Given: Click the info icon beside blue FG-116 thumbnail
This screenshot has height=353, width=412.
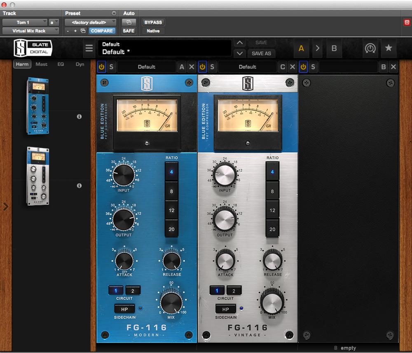Looking at the screenshot, I should [x=79, y=117].
